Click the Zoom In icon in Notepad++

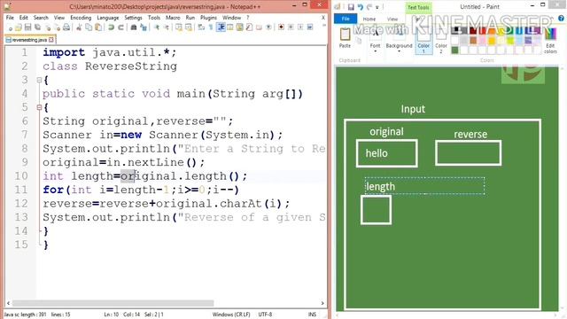156,27
